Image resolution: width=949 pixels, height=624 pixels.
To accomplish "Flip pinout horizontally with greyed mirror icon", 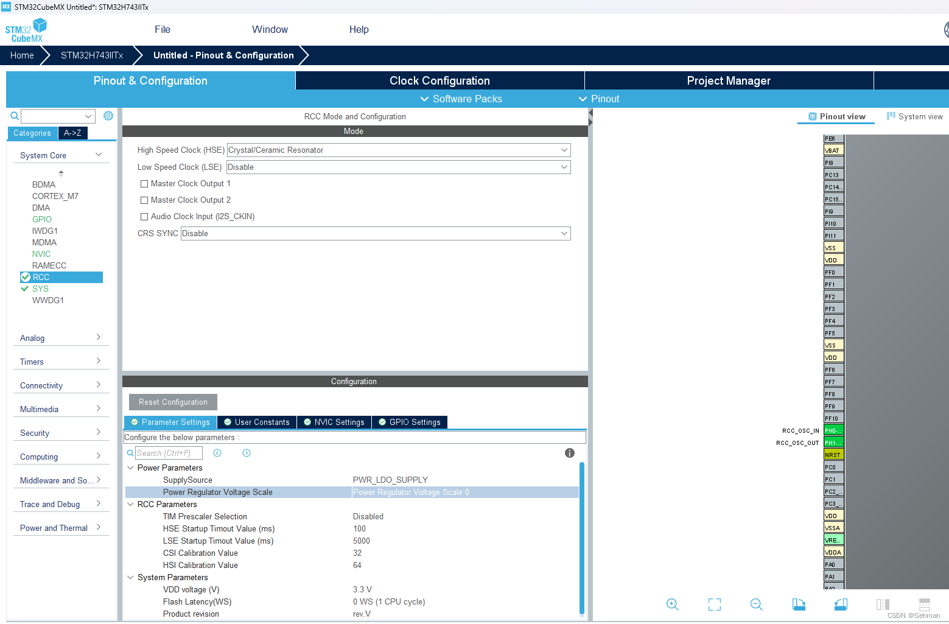I will pos(883,604).
